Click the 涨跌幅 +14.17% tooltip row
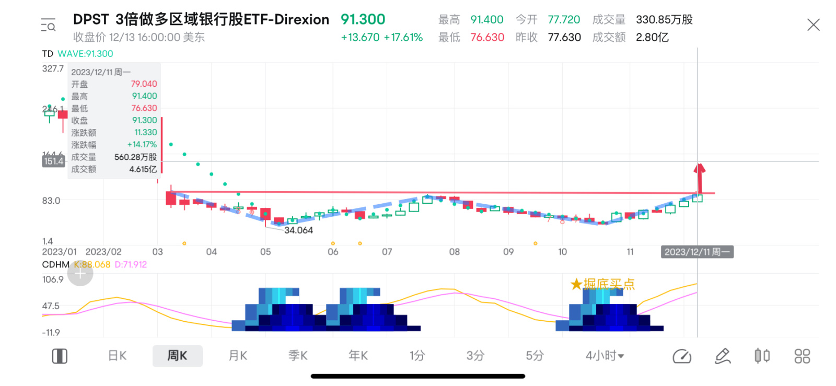836x386 pixels. pos(114,145)
